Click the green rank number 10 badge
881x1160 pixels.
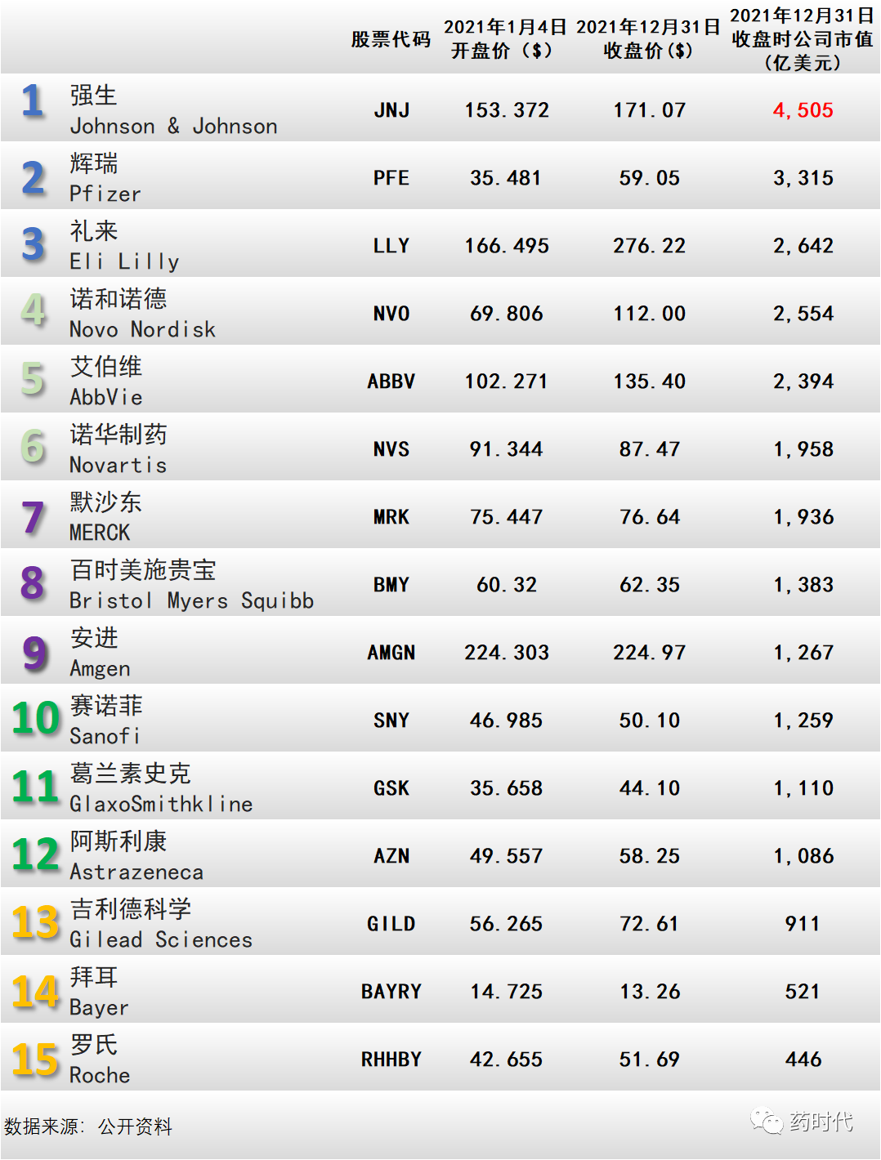[36, 718]
